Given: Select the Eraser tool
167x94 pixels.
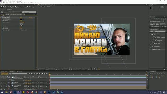Looking at the screenshot, I should tap(27, 7).
